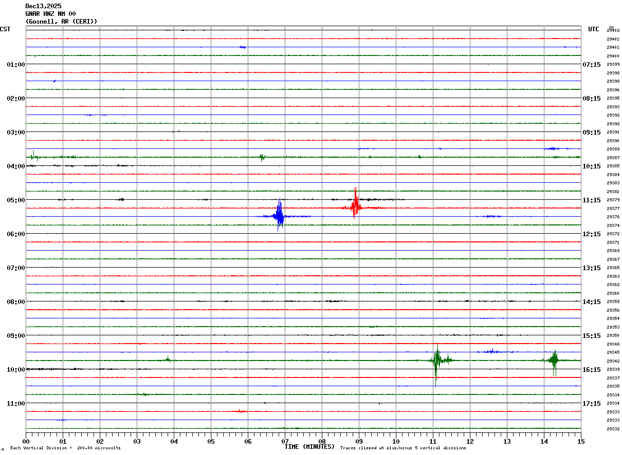The width and height of the screenshot is (622, 455).
Task: Click minute 13 on the bottom axis
Action: (x=507, y=441)
